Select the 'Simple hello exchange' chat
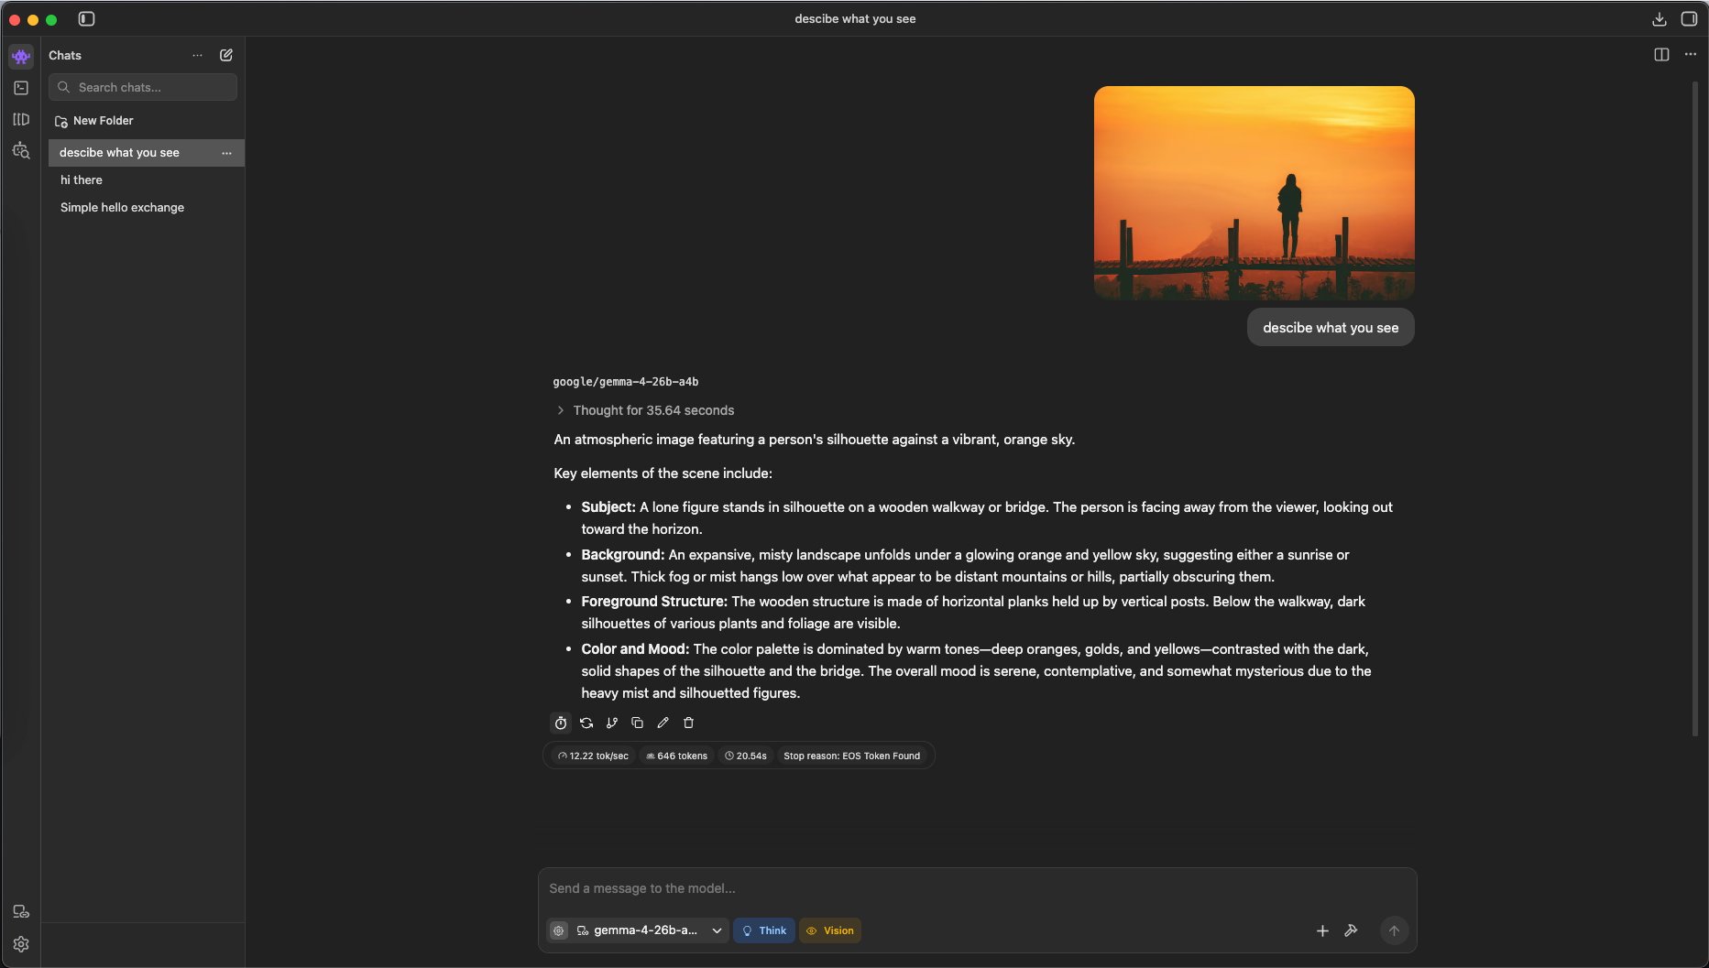This screenshot has height=968, width=1709. pyautogui.click(x=122, y=208)
